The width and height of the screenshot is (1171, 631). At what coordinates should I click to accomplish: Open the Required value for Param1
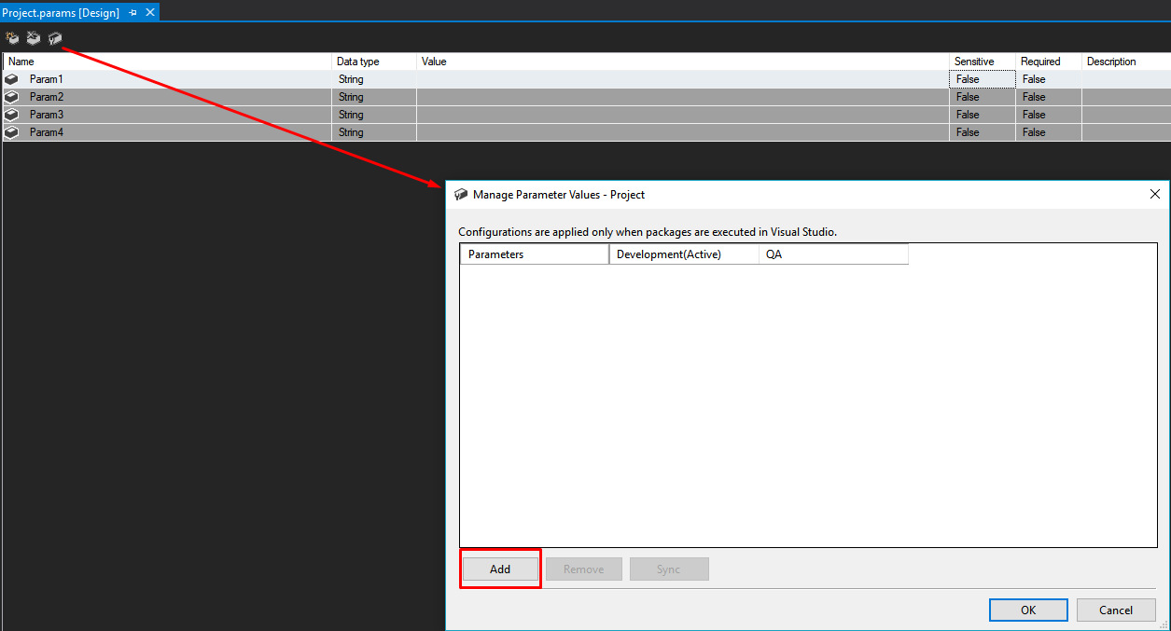[1049, 79]
